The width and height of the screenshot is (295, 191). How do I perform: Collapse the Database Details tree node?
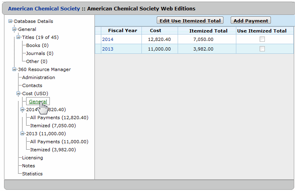(x=10, y=21)
